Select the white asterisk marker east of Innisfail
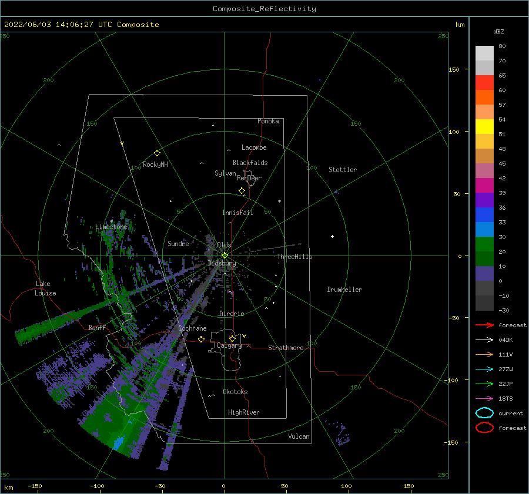The height and width of the screenshot is (494, 529). coord(279,201)
